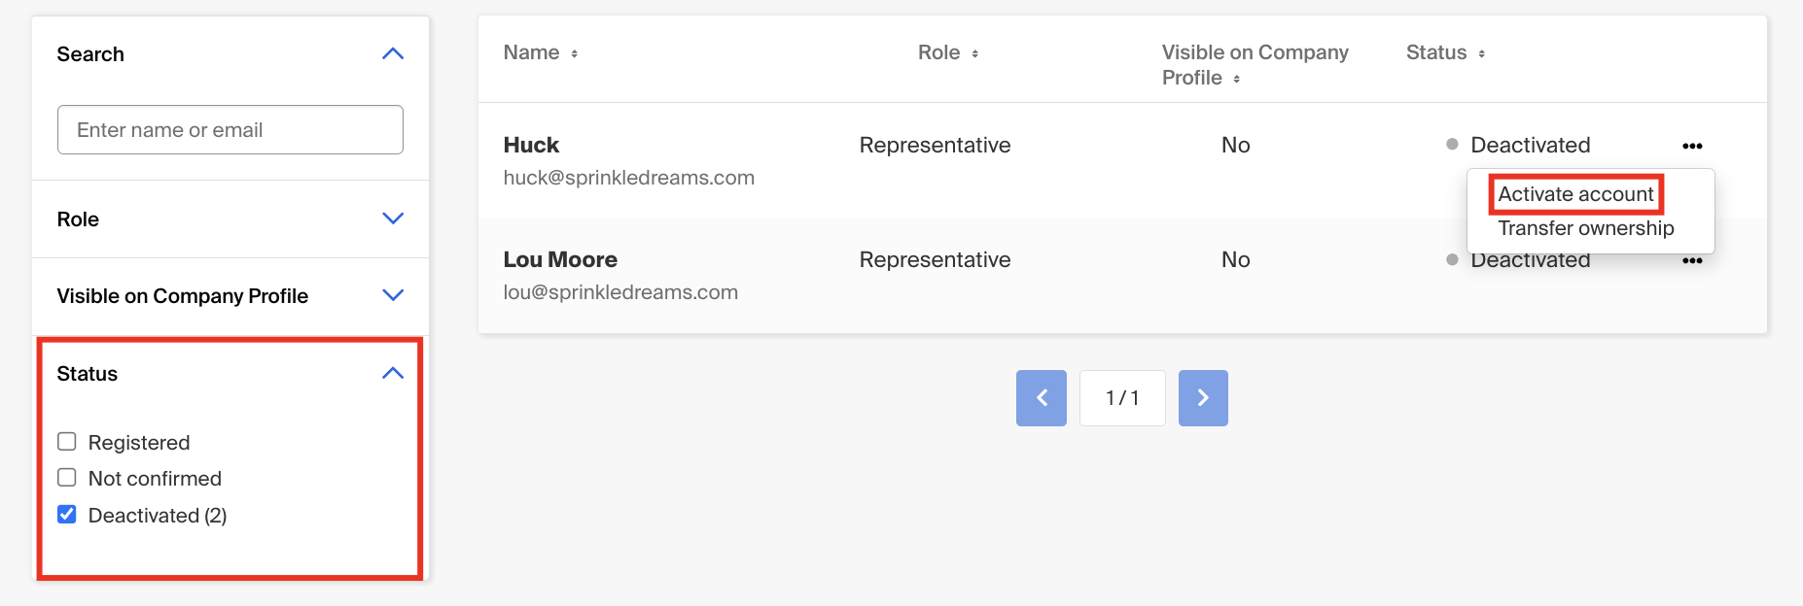Uncheck the Deactivated status filter
This screenshot has width=1803, height=606.
(x=67, y=515)
